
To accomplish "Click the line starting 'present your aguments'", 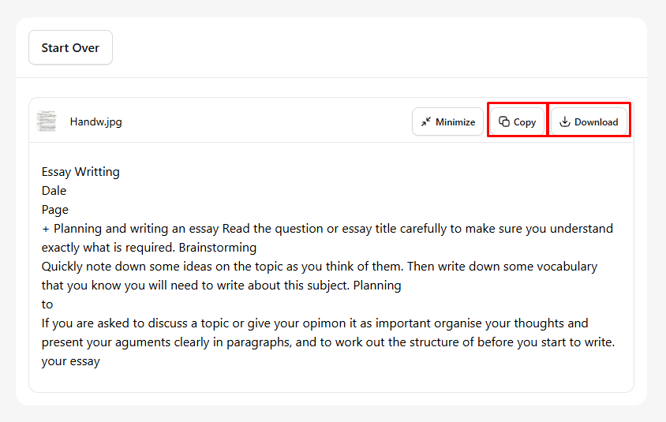I will [328, 342].
